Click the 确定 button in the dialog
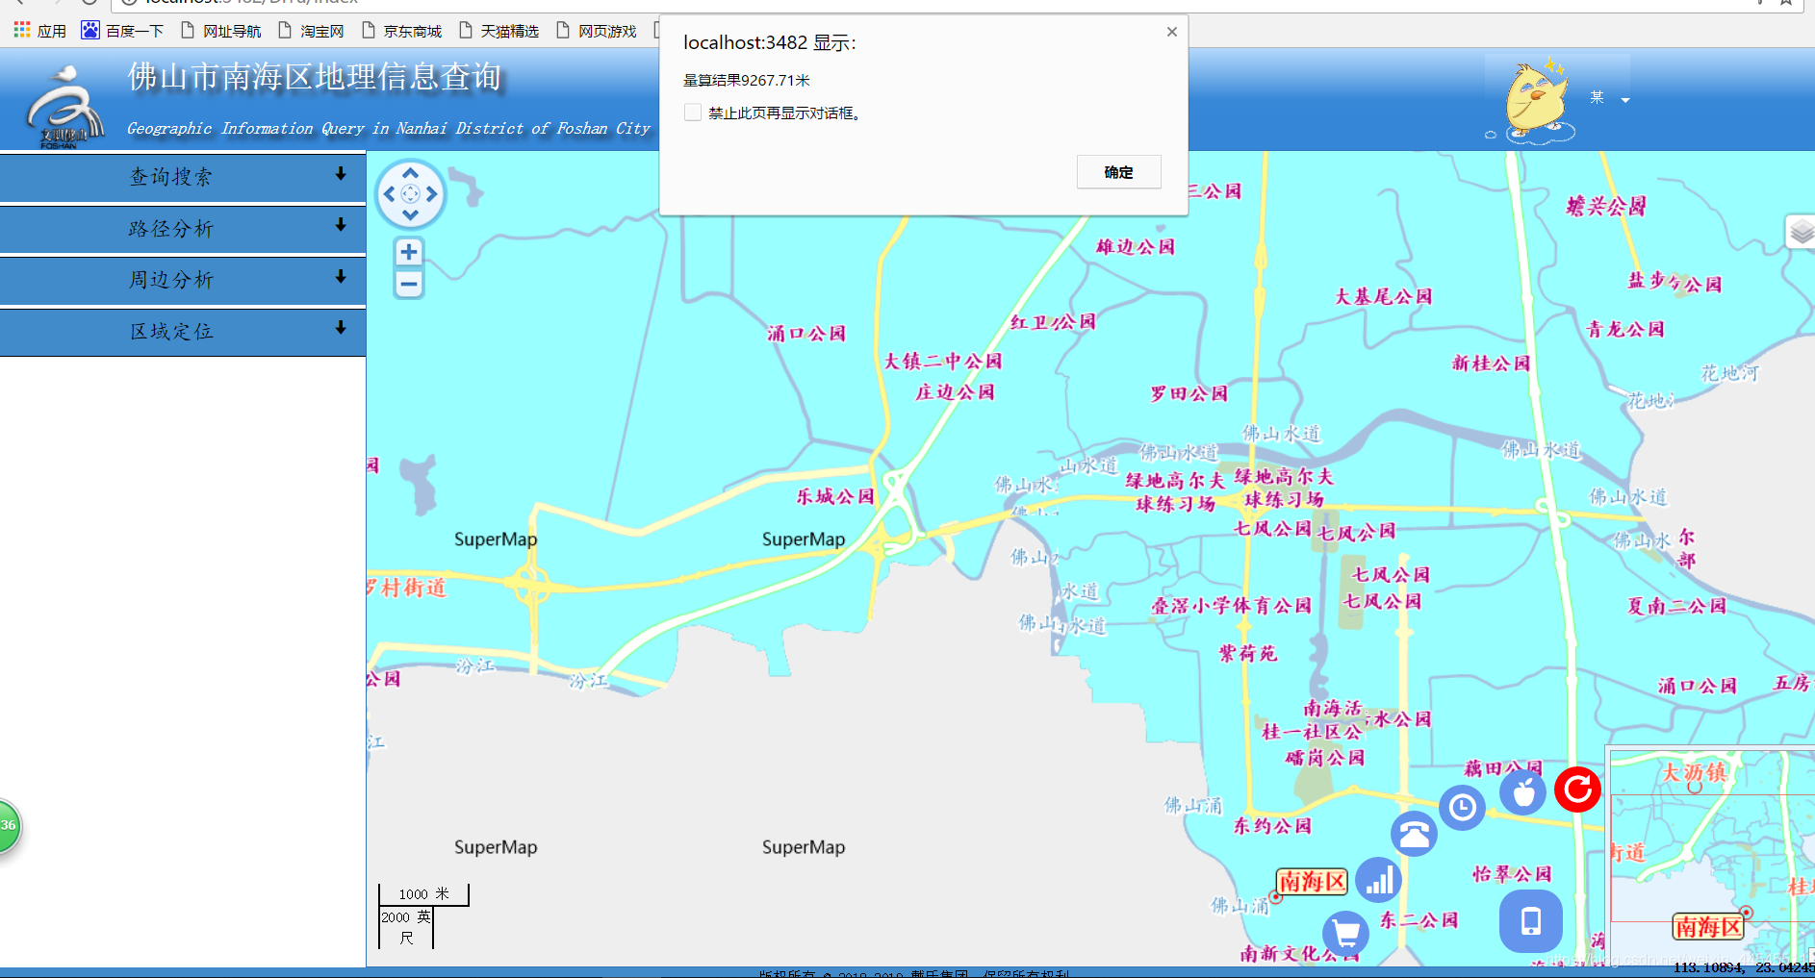Screen dimensions: 1815x978 pyautogui.click(x=1118, y=172)
